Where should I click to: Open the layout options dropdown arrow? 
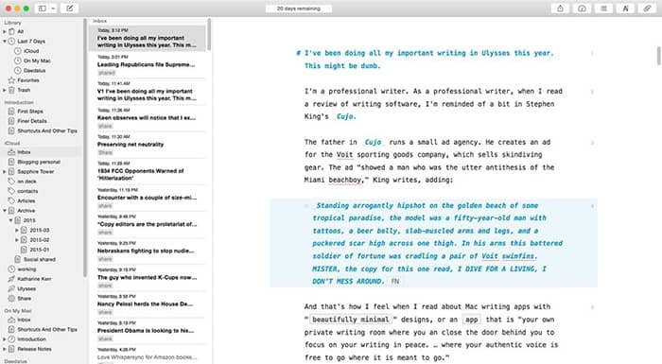tap(53, 8)
